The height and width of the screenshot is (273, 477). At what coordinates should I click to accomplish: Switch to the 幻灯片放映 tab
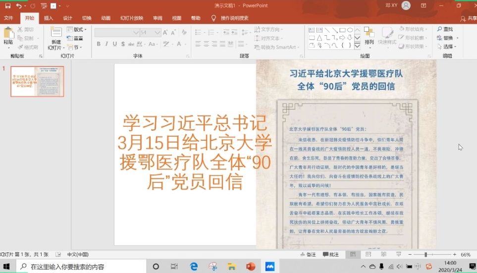pos(131,18)
